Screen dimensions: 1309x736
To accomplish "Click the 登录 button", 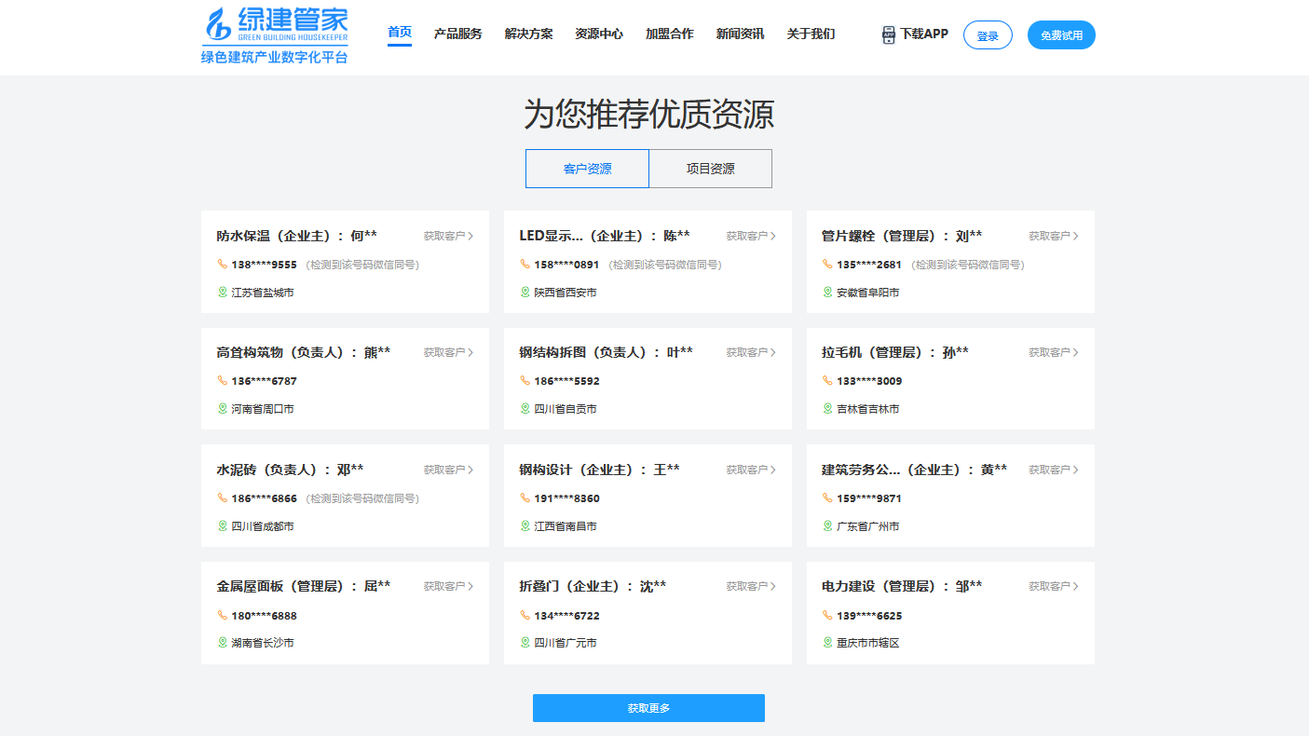I will pyautogui.click(x=988, y=35).
